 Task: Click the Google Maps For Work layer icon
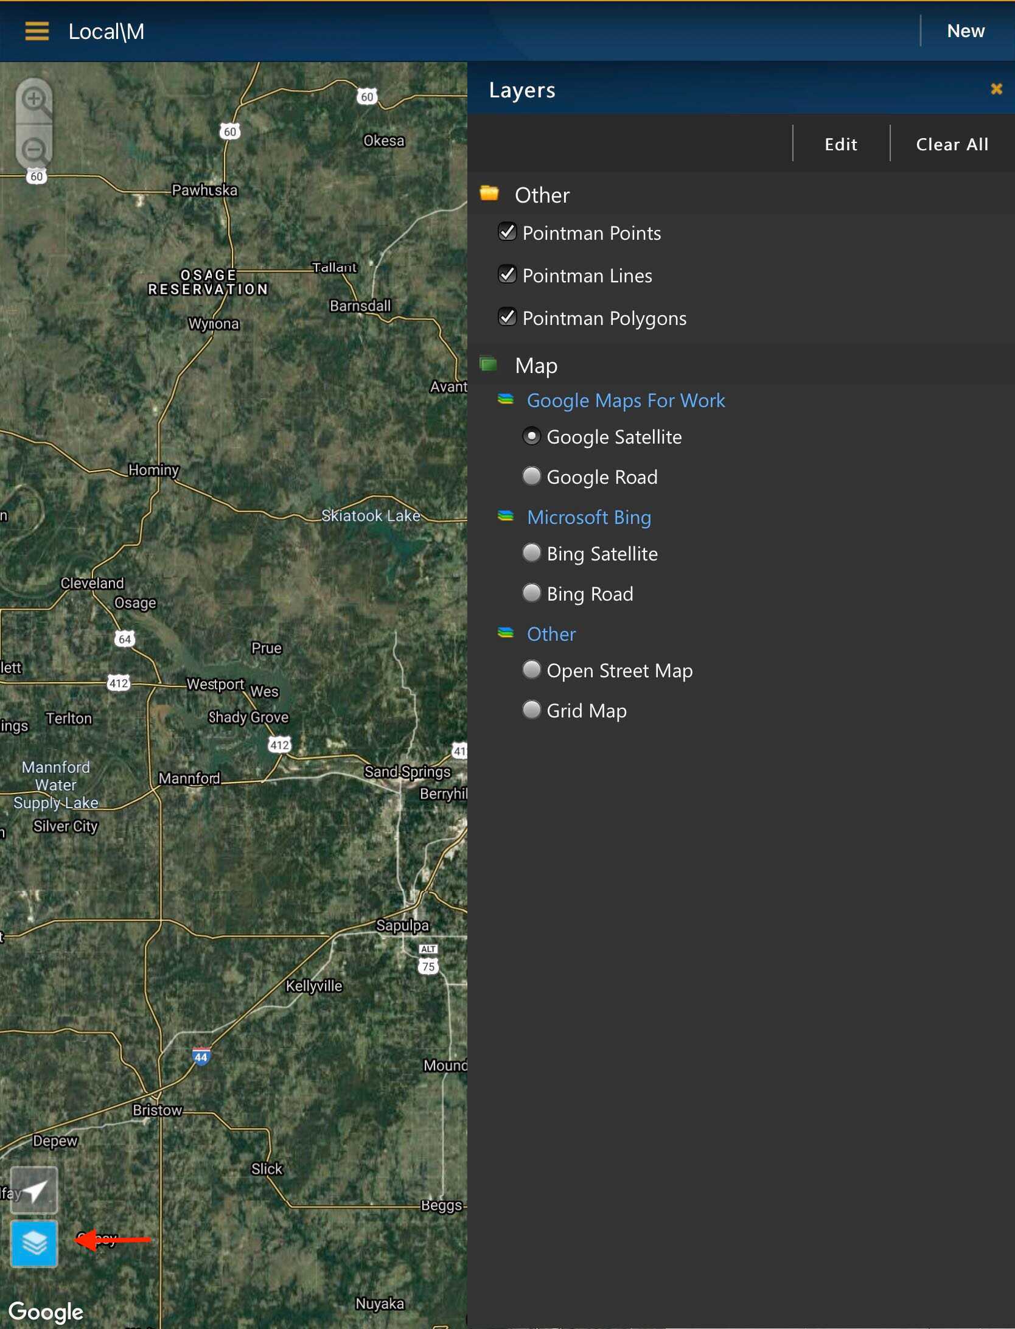click(506, 400)
